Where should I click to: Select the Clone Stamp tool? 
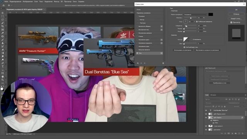click(3, 43)
